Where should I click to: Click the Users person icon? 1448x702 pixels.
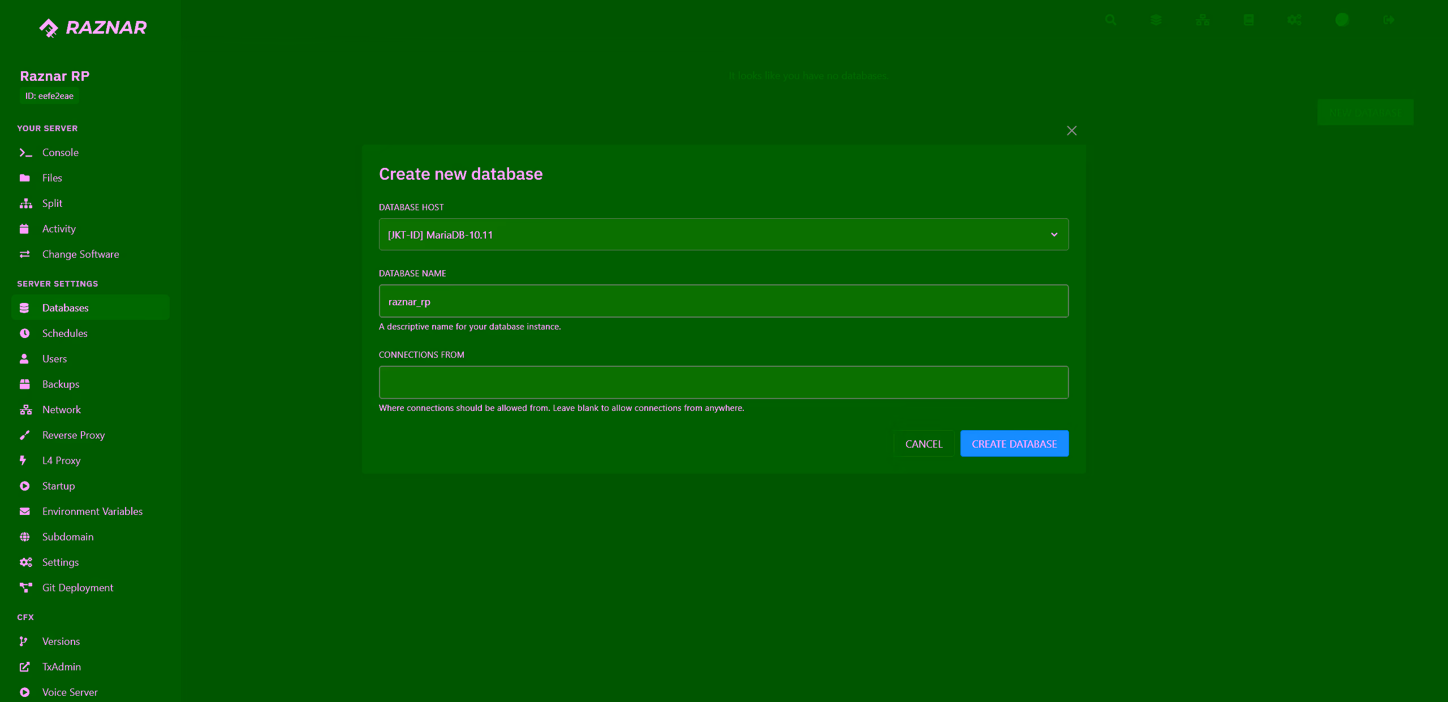[x=24, y=359]
